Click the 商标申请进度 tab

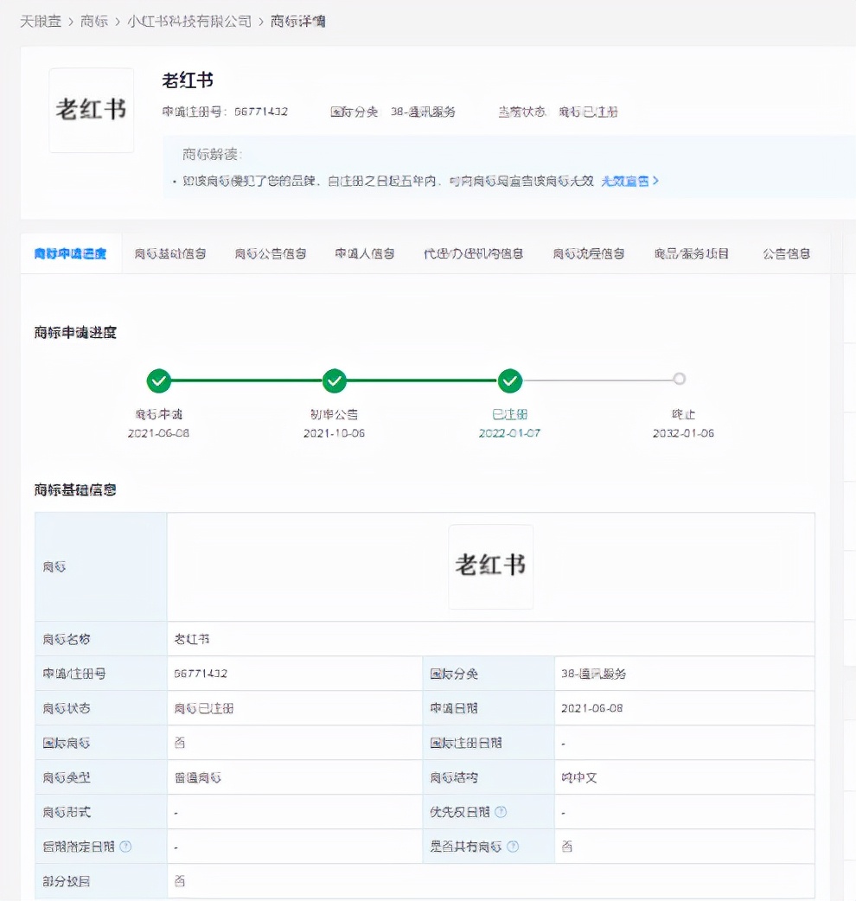point(71,253)
